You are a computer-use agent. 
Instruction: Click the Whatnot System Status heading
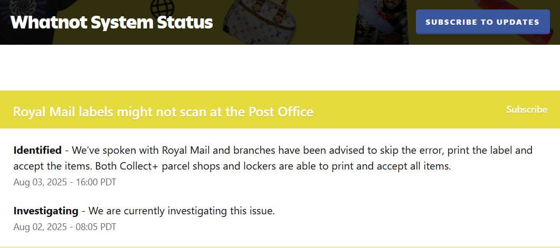tap(111, 22)
